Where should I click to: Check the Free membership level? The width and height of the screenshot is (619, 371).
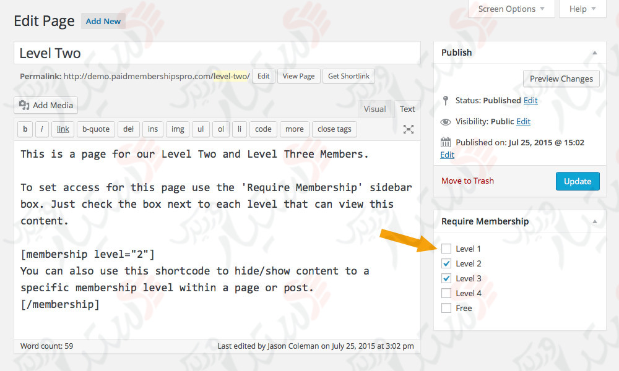tap(446, 307)
